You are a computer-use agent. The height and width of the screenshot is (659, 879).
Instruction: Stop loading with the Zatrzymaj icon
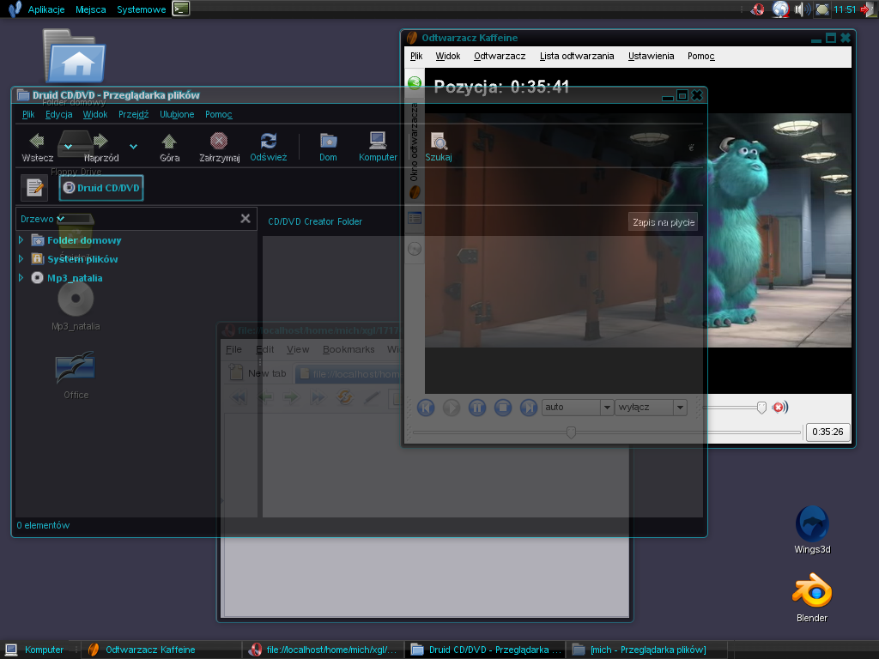pyautogui.click(x=219, y=147)
